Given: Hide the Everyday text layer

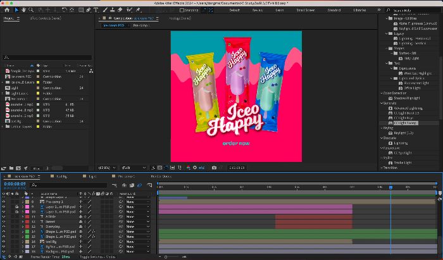Looking at the screenshot, I should [4, 226].
